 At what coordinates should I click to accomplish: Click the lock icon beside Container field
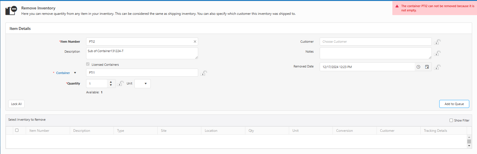204,73
